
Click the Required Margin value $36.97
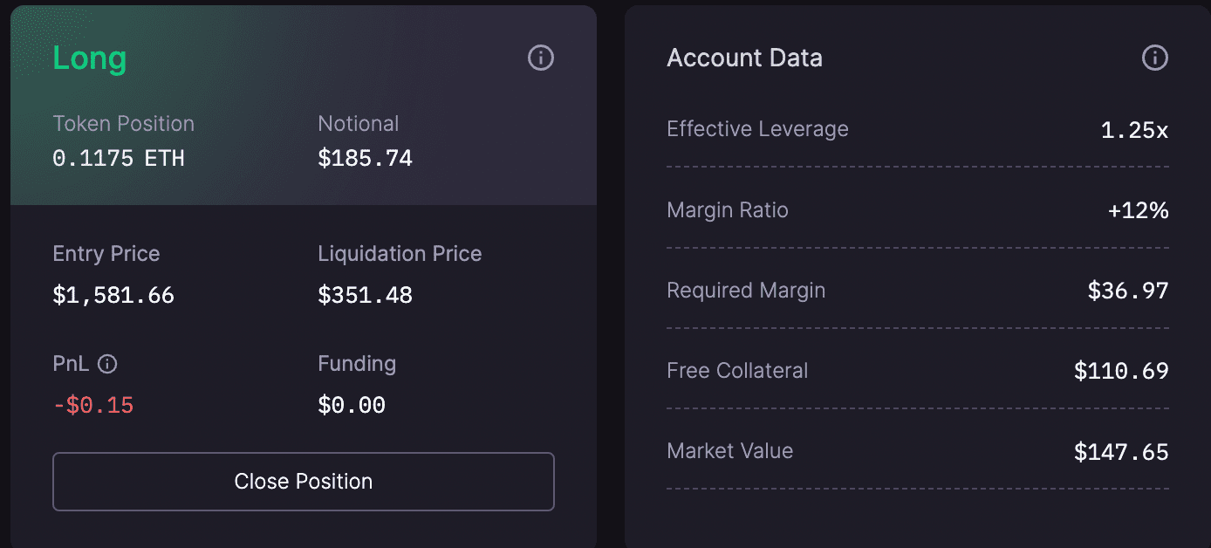click(1127, 291)
